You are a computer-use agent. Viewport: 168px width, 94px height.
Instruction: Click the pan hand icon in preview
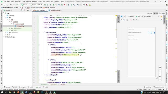(x=160, y=67)
